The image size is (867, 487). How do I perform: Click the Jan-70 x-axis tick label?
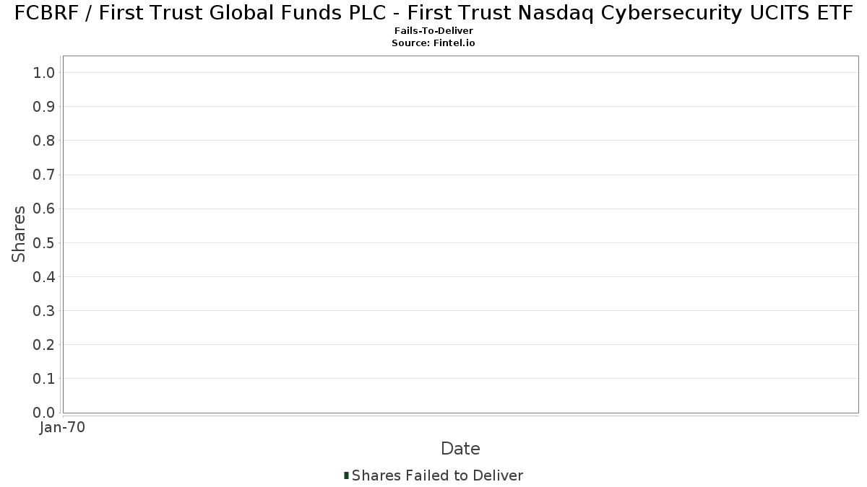coord(63,428)
